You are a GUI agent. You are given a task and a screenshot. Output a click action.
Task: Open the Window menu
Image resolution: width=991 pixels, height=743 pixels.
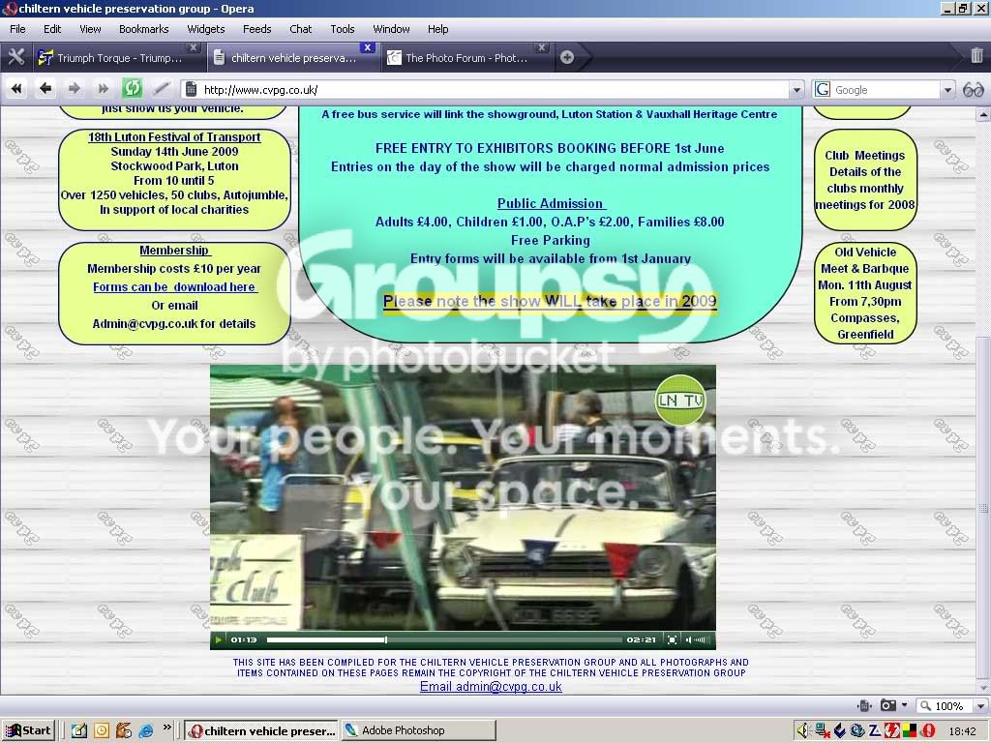coord(391,29)
